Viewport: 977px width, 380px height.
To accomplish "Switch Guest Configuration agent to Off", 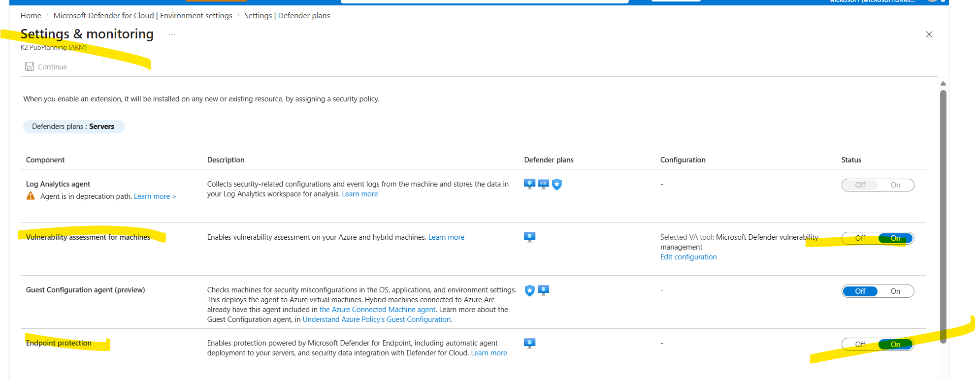I will (x=860, y=291).
